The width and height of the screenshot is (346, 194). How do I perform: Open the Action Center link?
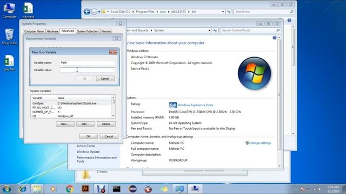[x=86, y=146]
